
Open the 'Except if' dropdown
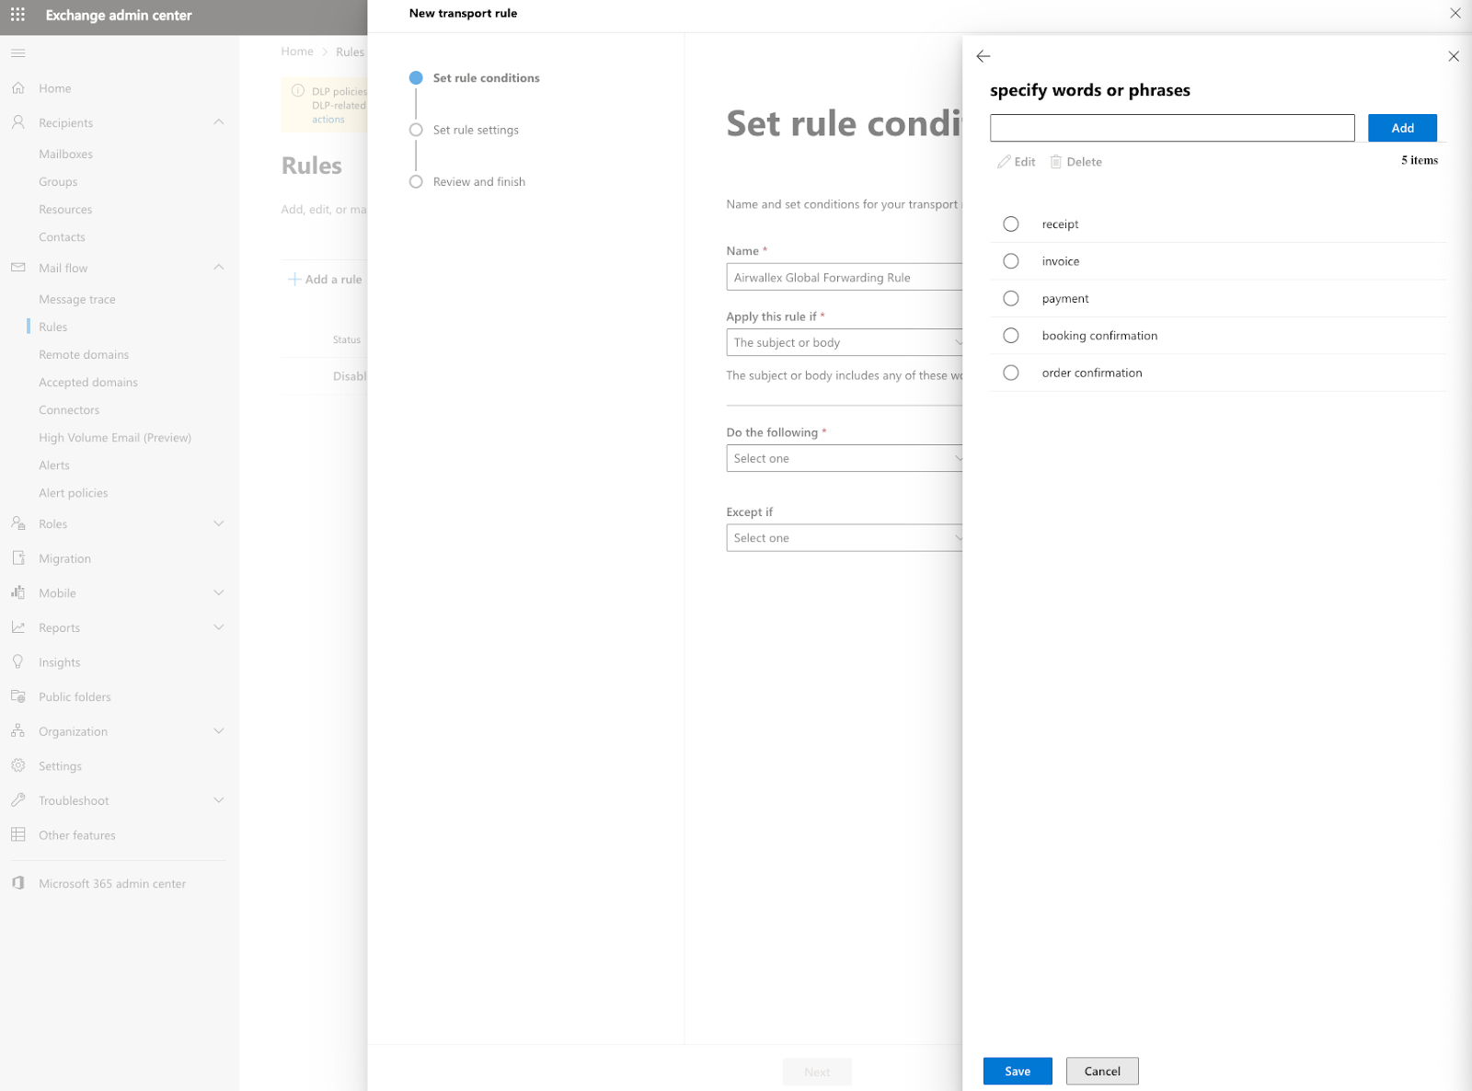pyautogui.click(x=843, y=538)
